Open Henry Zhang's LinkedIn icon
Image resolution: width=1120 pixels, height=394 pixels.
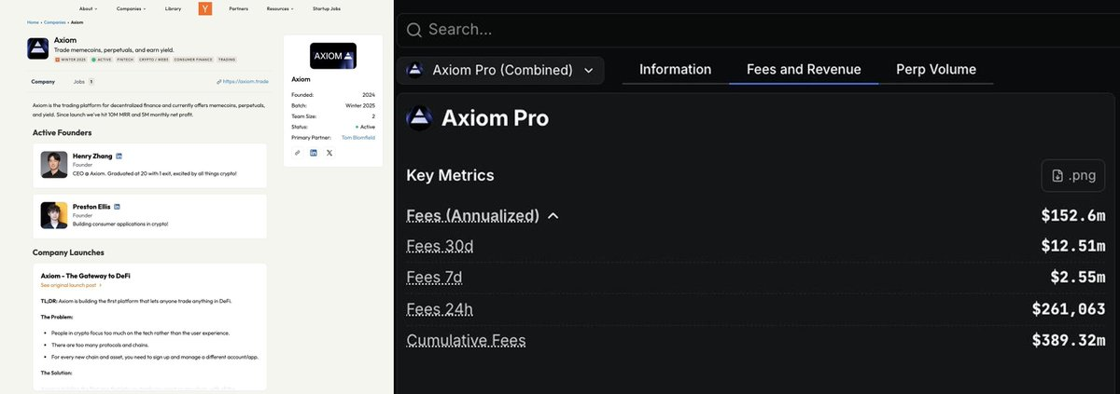pyautogui.click(x=119, y=156)
